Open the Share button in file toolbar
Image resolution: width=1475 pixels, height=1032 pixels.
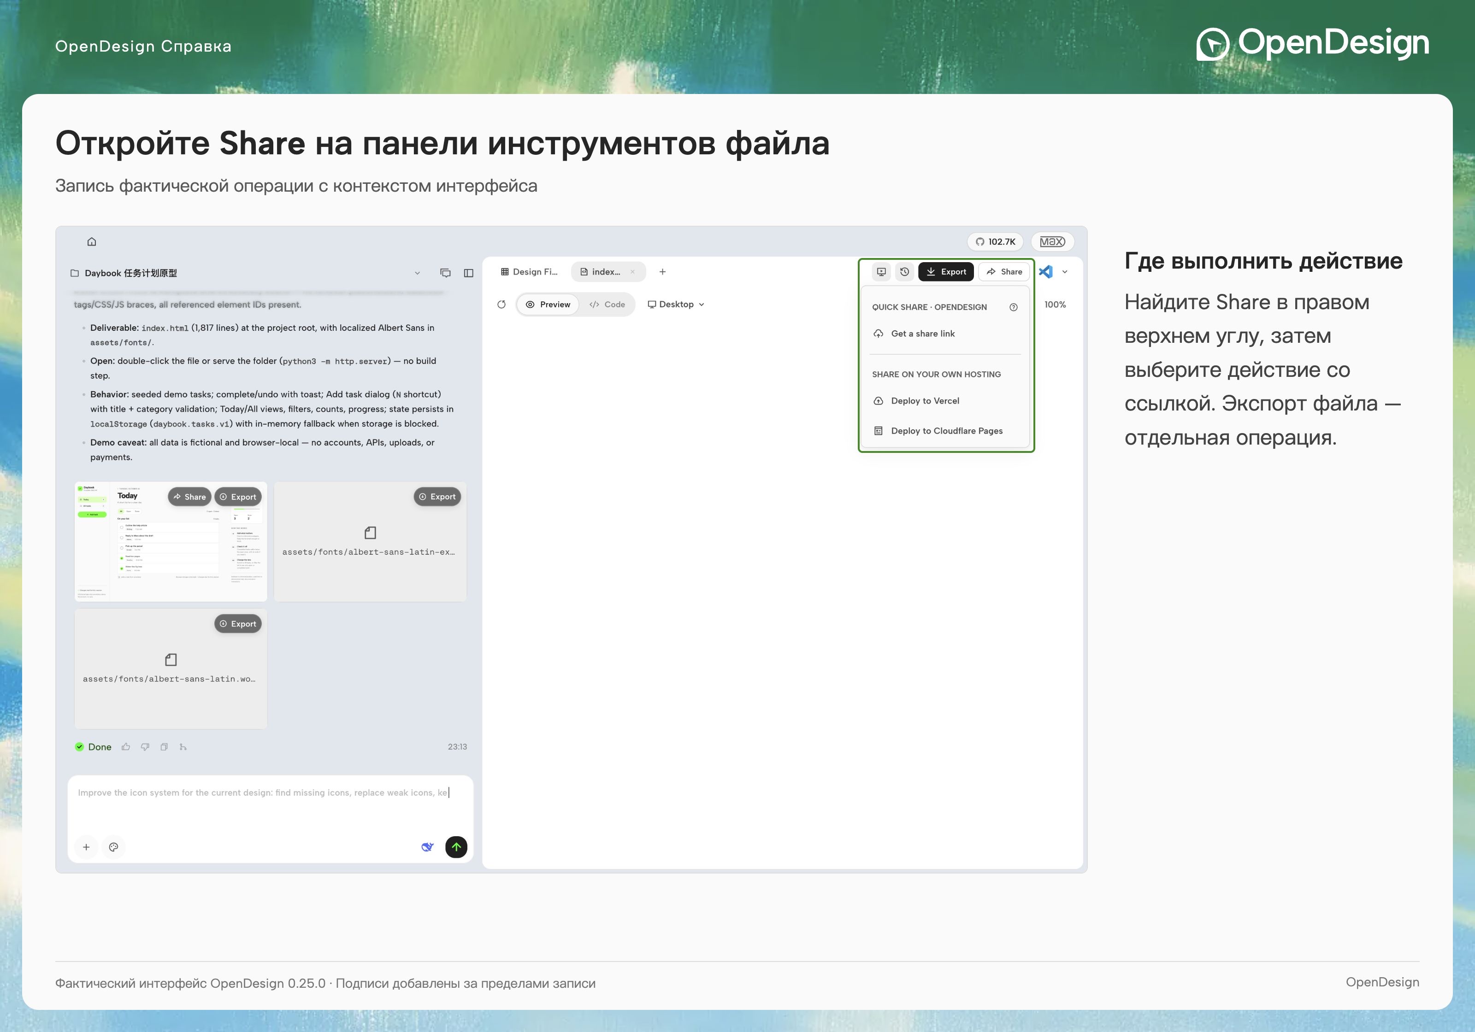click(x=1004, y=272)
